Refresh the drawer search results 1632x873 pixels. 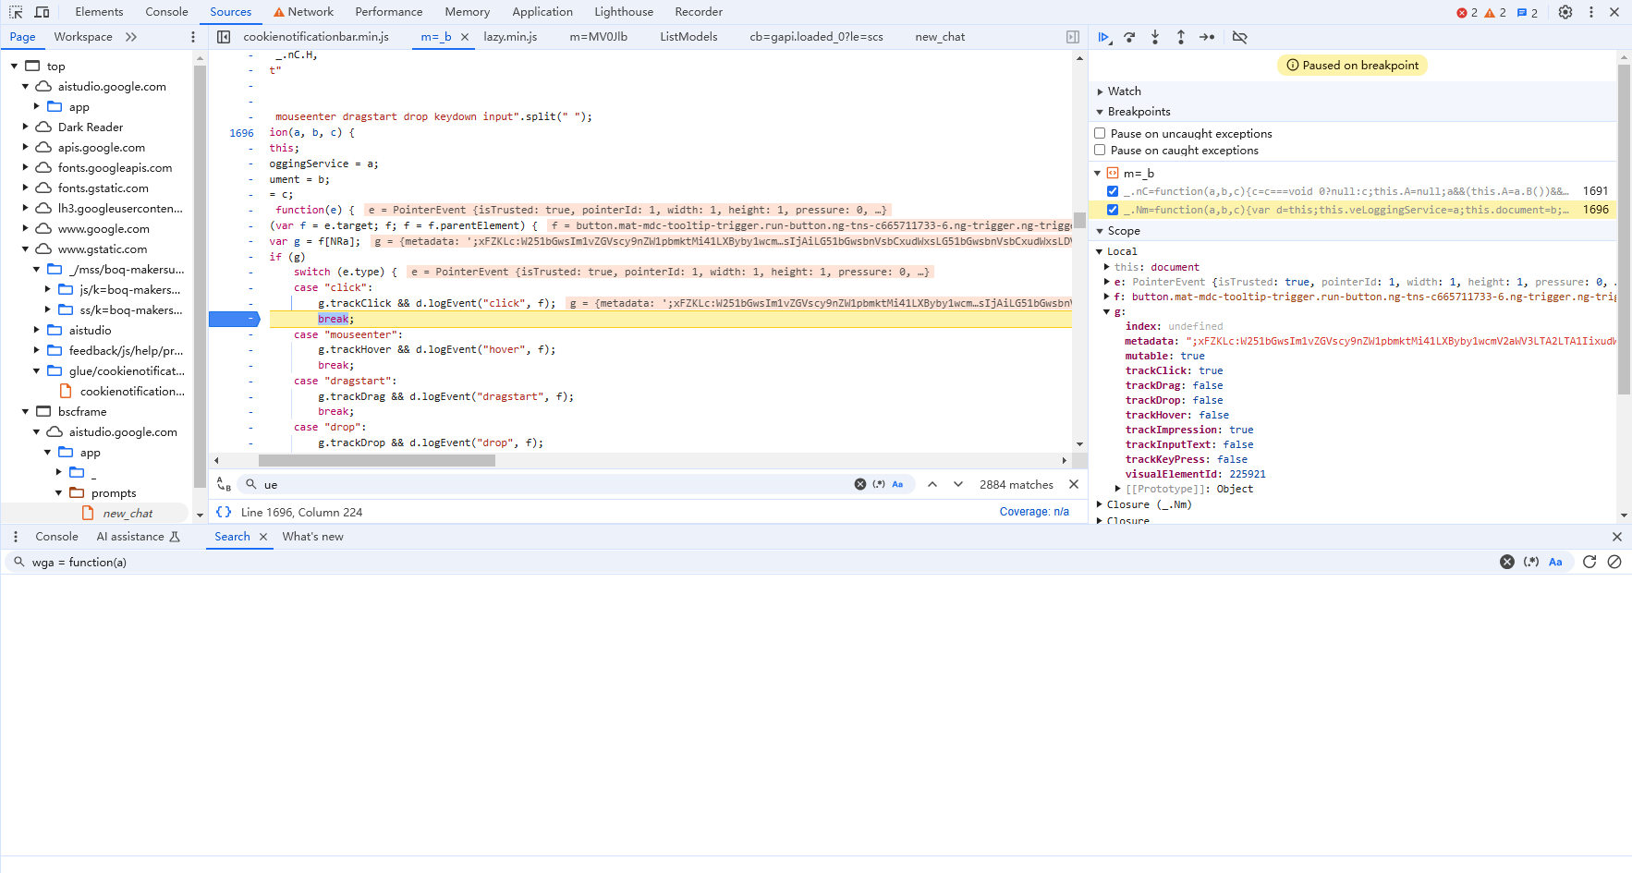[1589, 562]
